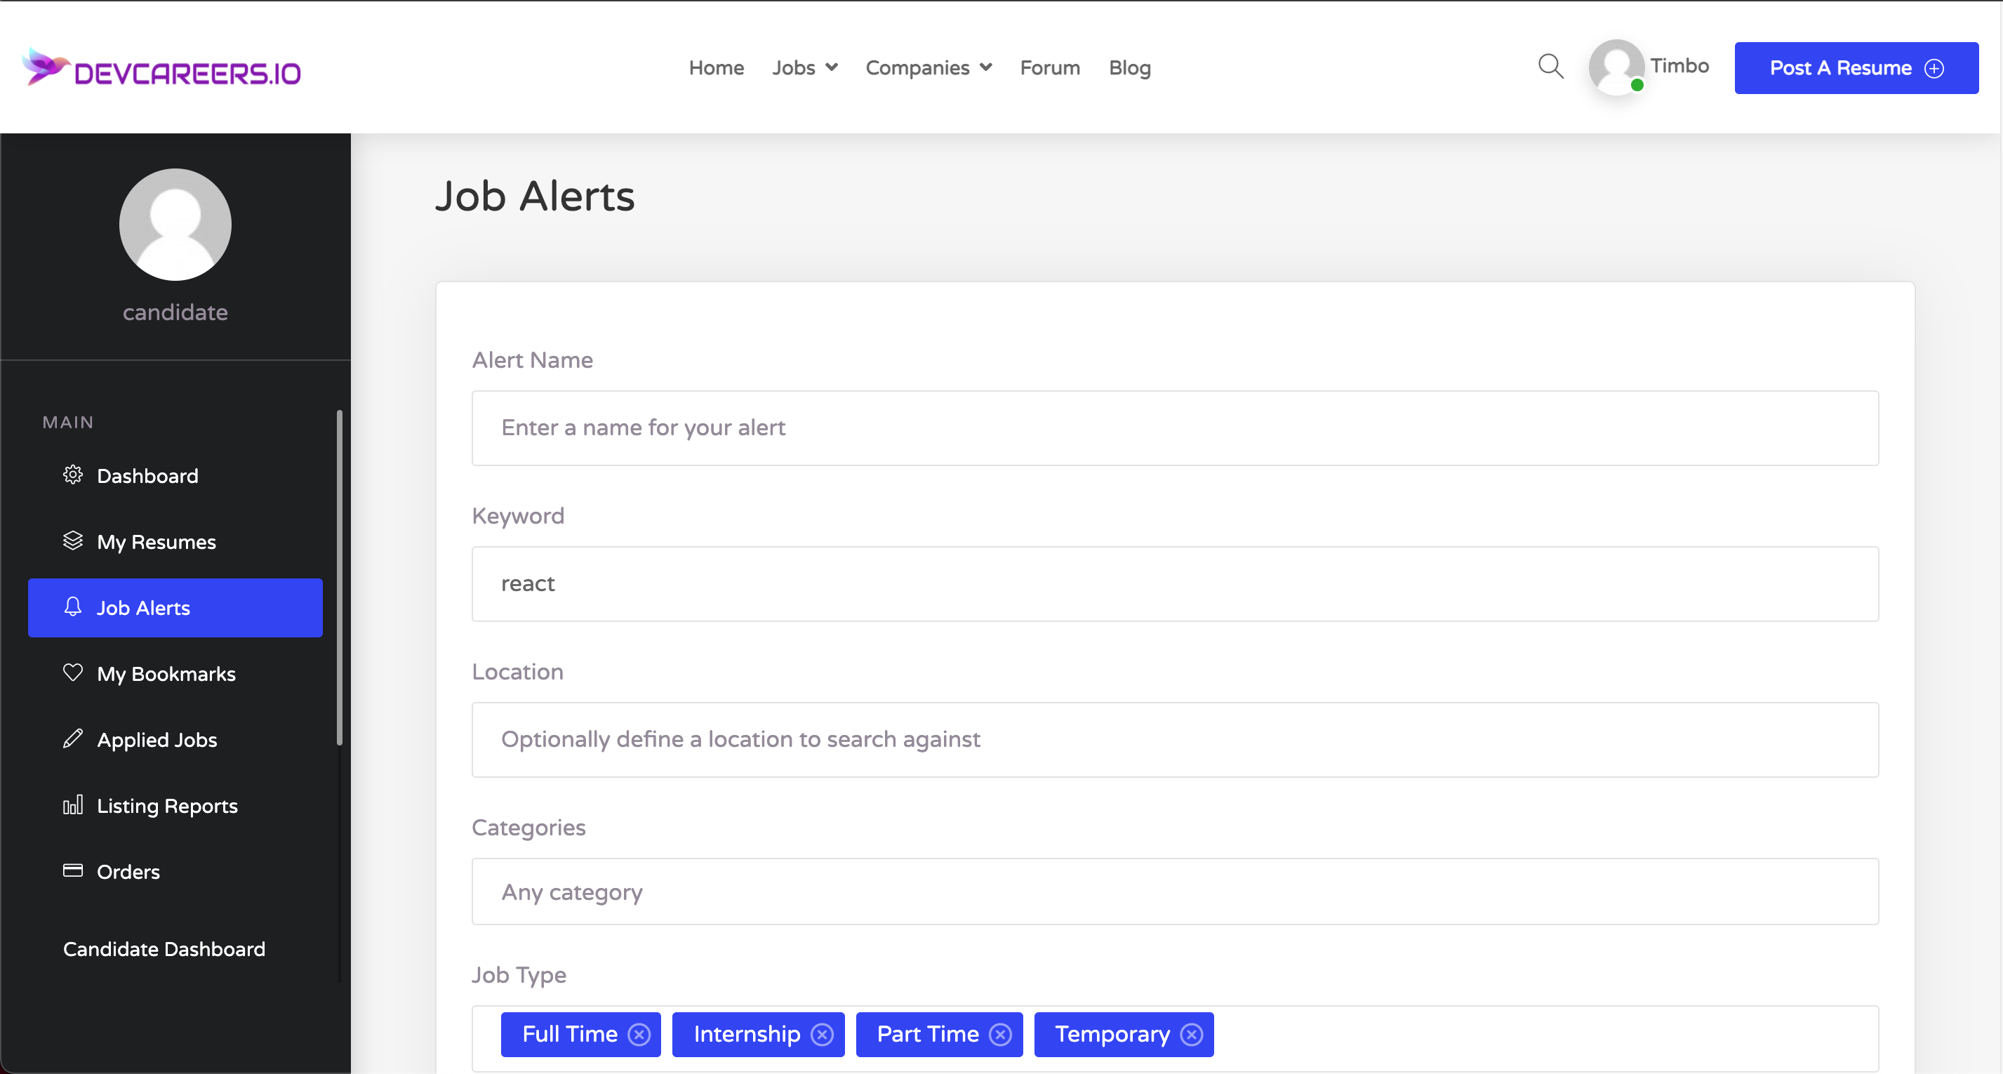Remove the Full Time job type tag
This screenshot has width=2003, height=1074.
639,1034
